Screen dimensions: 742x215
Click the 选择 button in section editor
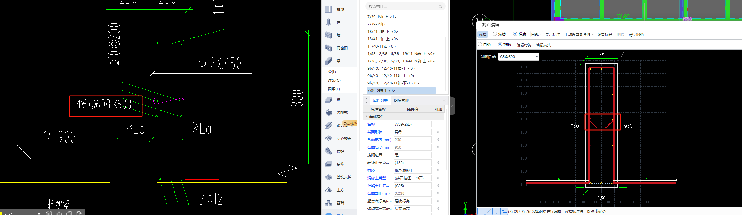(x=483, y=34)
